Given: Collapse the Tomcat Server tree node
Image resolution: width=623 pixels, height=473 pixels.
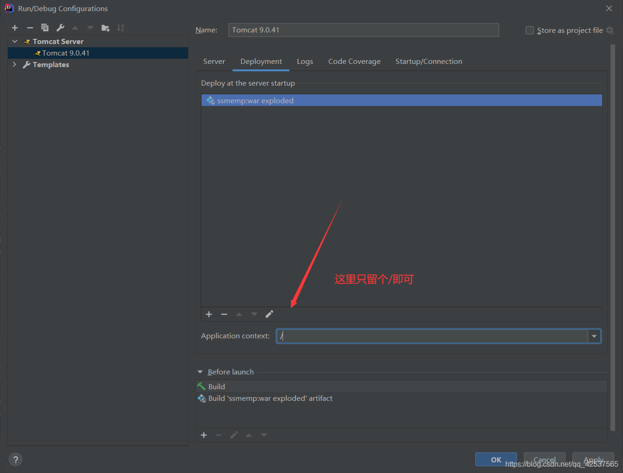Looking at the screenshot, I should coord(15,41).
